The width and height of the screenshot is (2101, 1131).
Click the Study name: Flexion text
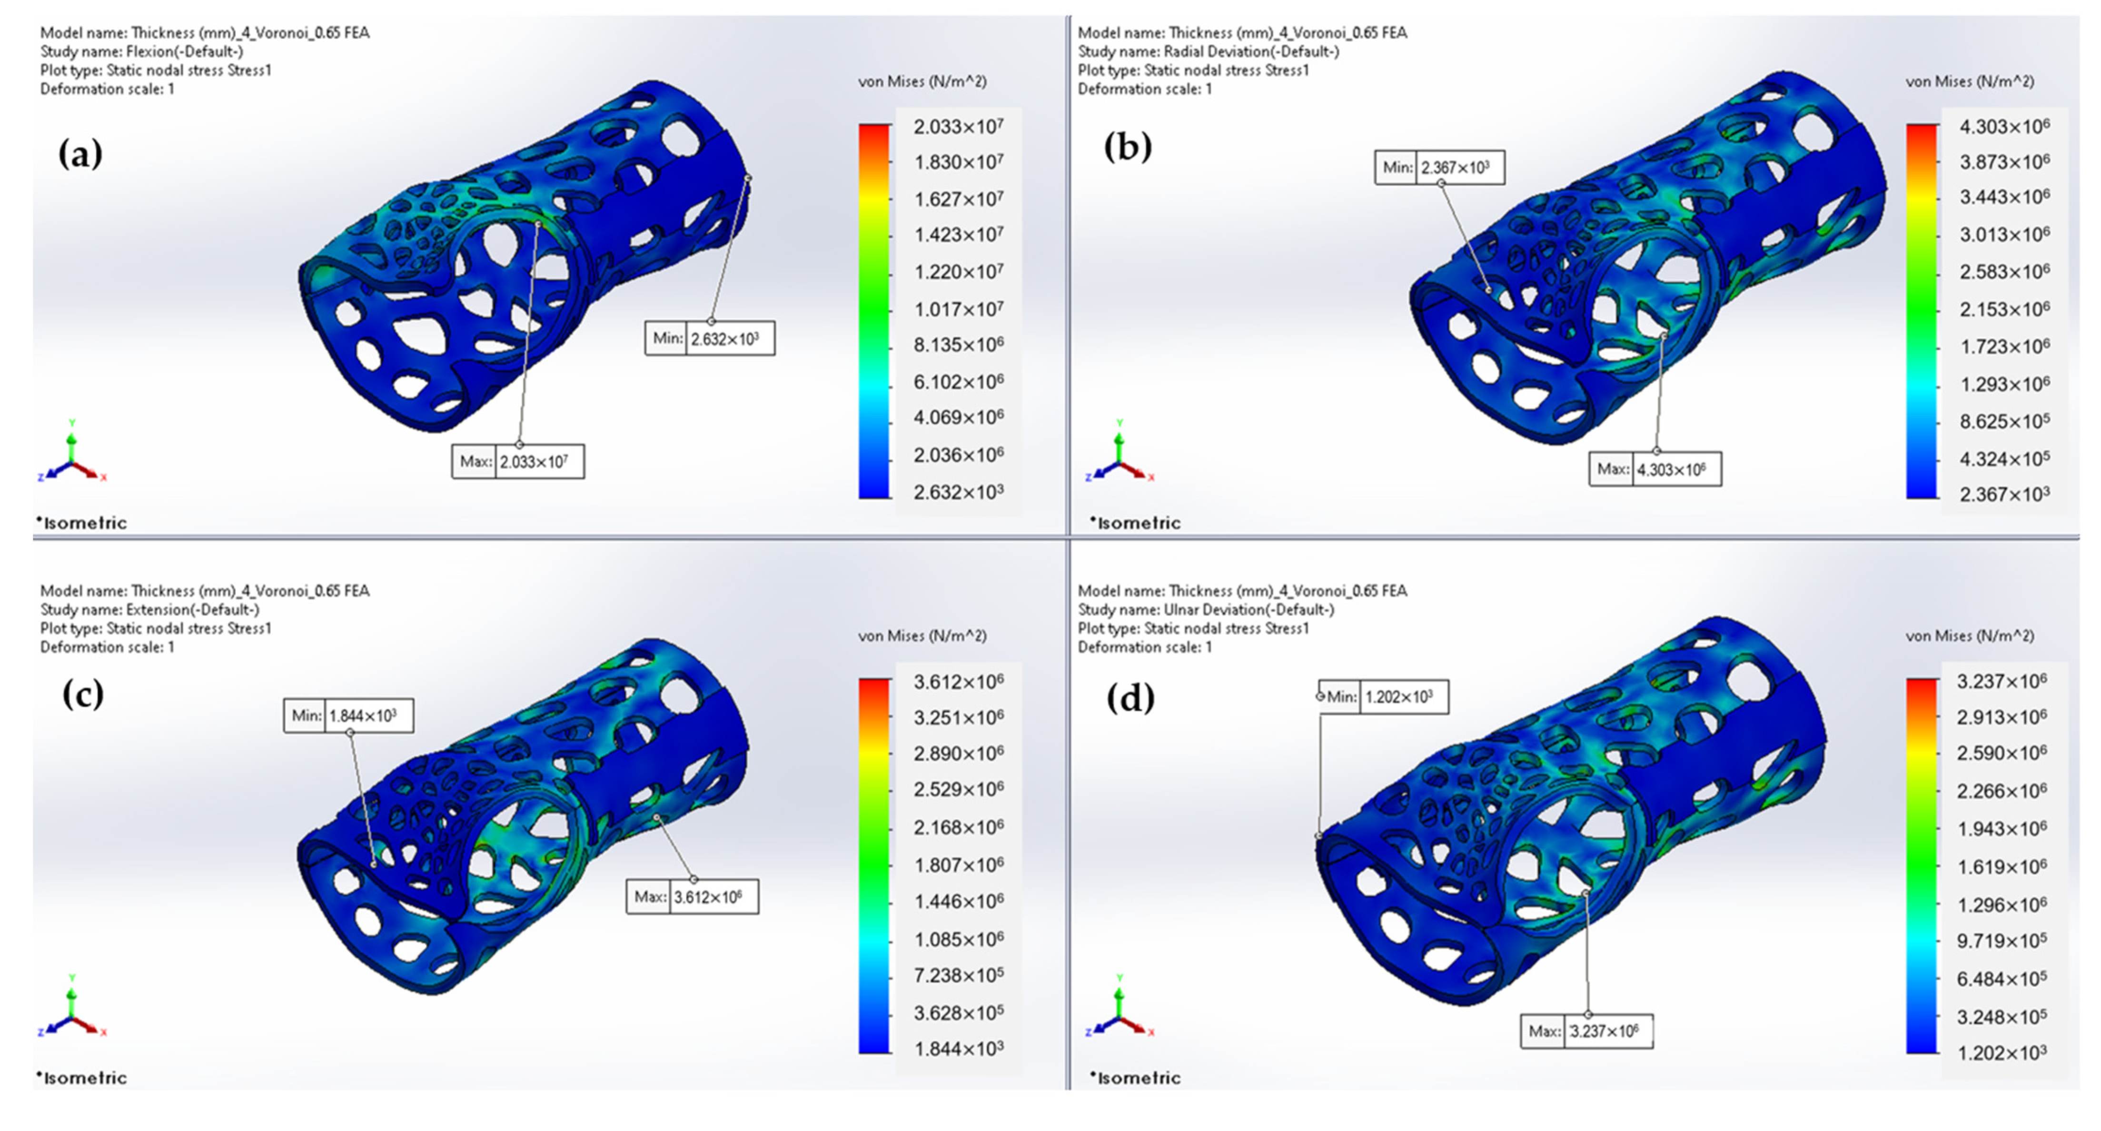tap(142, 51)
